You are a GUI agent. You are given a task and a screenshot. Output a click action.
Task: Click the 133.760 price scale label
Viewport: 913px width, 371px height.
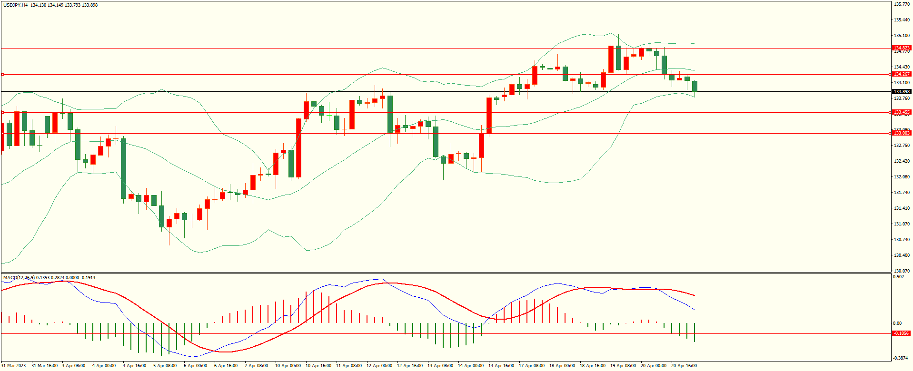(x=902, y=98)
